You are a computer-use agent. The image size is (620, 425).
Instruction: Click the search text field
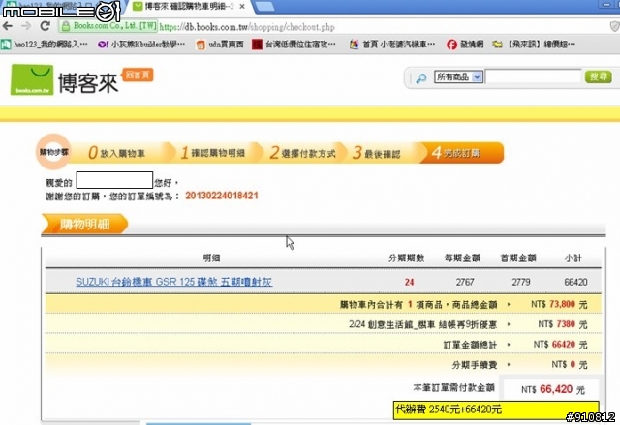tap(534, 76)
